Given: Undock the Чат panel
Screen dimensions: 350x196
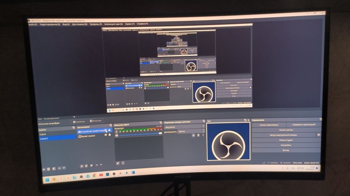Looking at the screenshot, I should click(x=245, y=120).
